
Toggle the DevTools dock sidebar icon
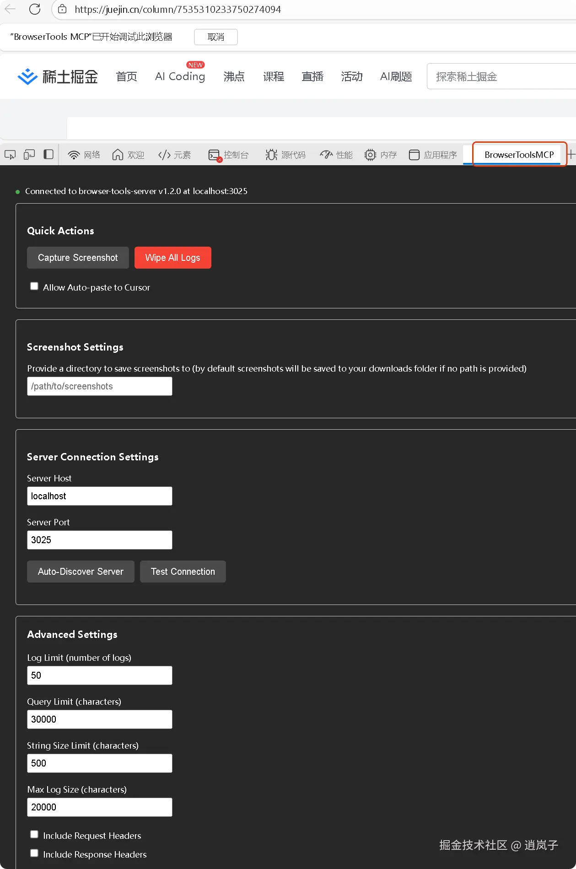pyautogui.click(x=48, y=155)
